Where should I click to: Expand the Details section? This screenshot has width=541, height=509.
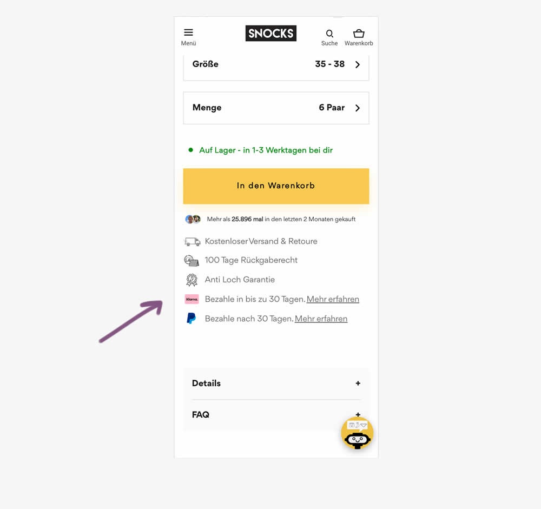point(276,384)
